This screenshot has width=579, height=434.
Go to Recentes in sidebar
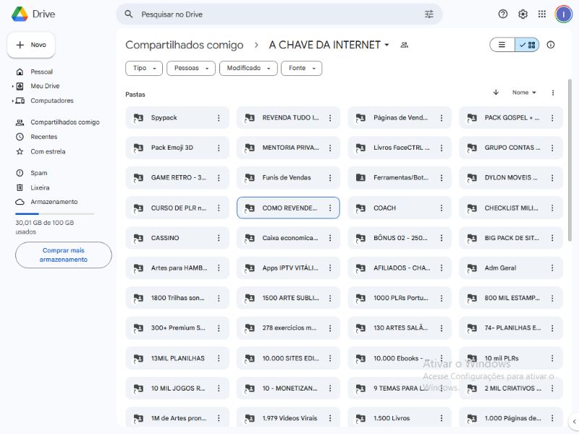(43, 137)
